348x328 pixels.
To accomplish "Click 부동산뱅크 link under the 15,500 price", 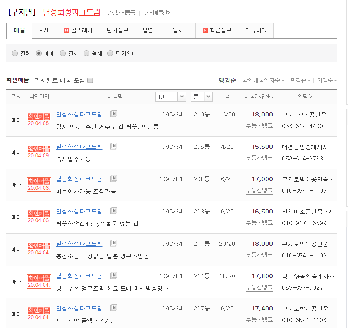I will tap(259, 158).
